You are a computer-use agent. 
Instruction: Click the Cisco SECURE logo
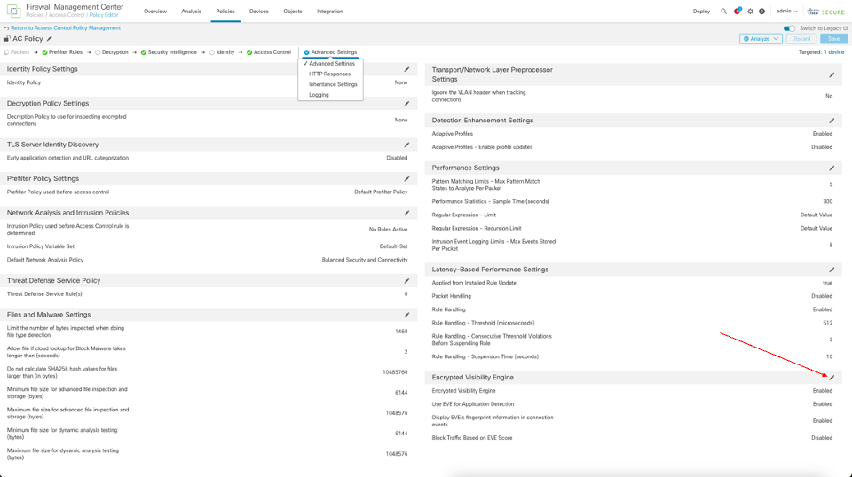826,12
